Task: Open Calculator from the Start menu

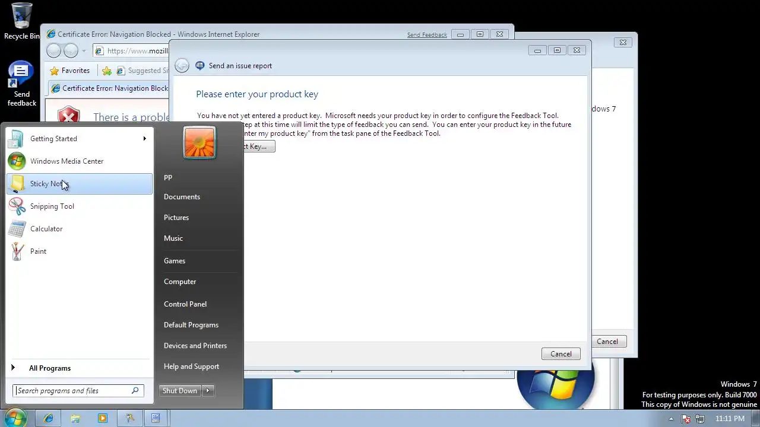Action: point(78,229)
